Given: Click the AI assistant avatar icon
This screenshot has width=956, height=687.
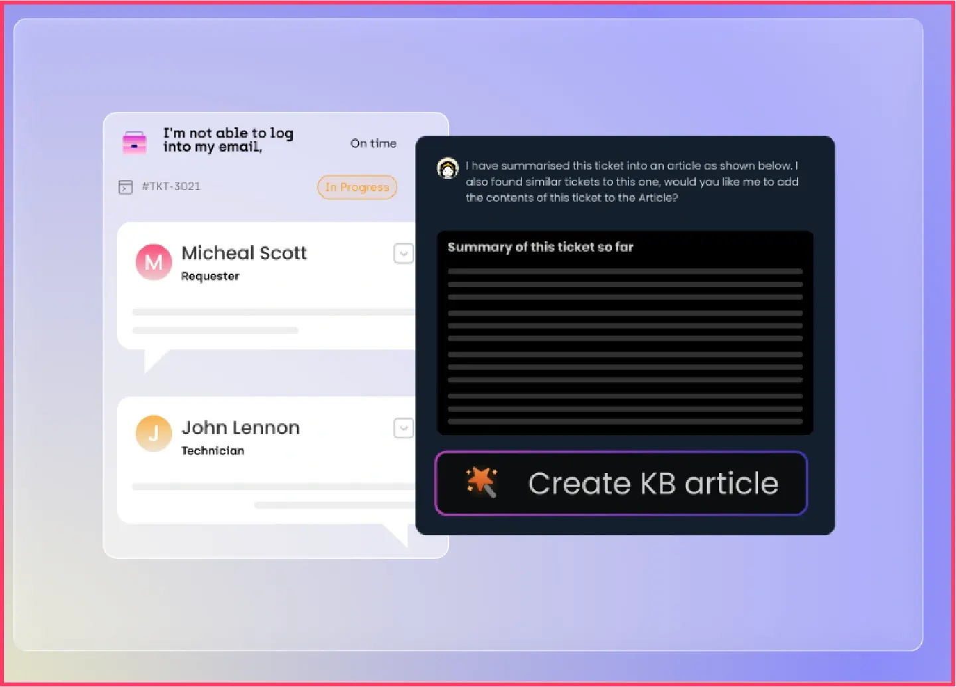Looking at the screenshot, I should pyautogui.click(x=448, y=168).
